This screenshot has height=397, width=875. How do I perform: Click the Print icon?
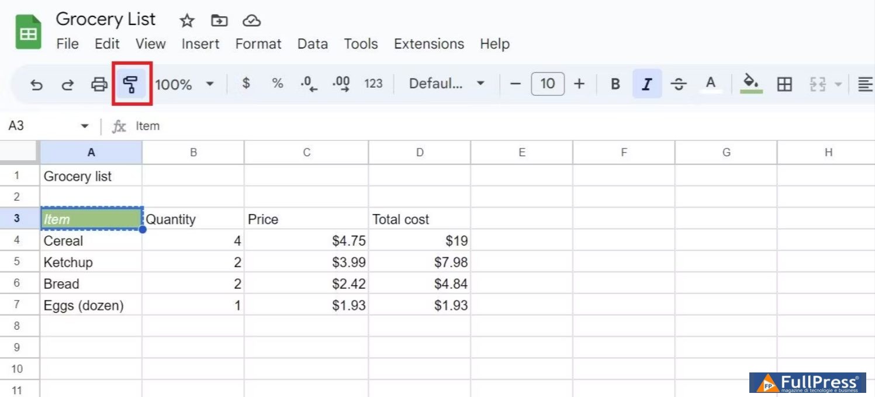(99, 85)
